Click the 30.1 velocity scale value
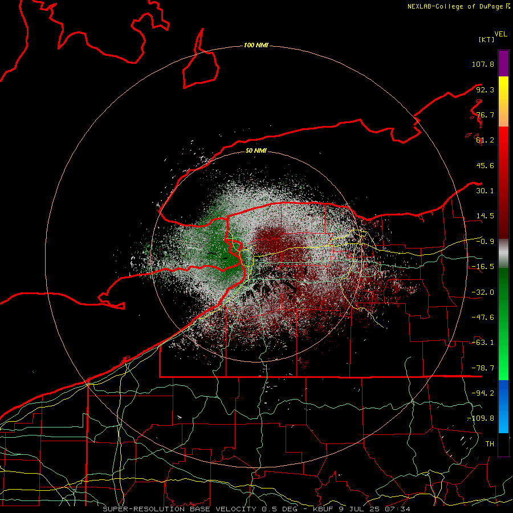This screenshot has height=513, width=513. coord(485,191)
